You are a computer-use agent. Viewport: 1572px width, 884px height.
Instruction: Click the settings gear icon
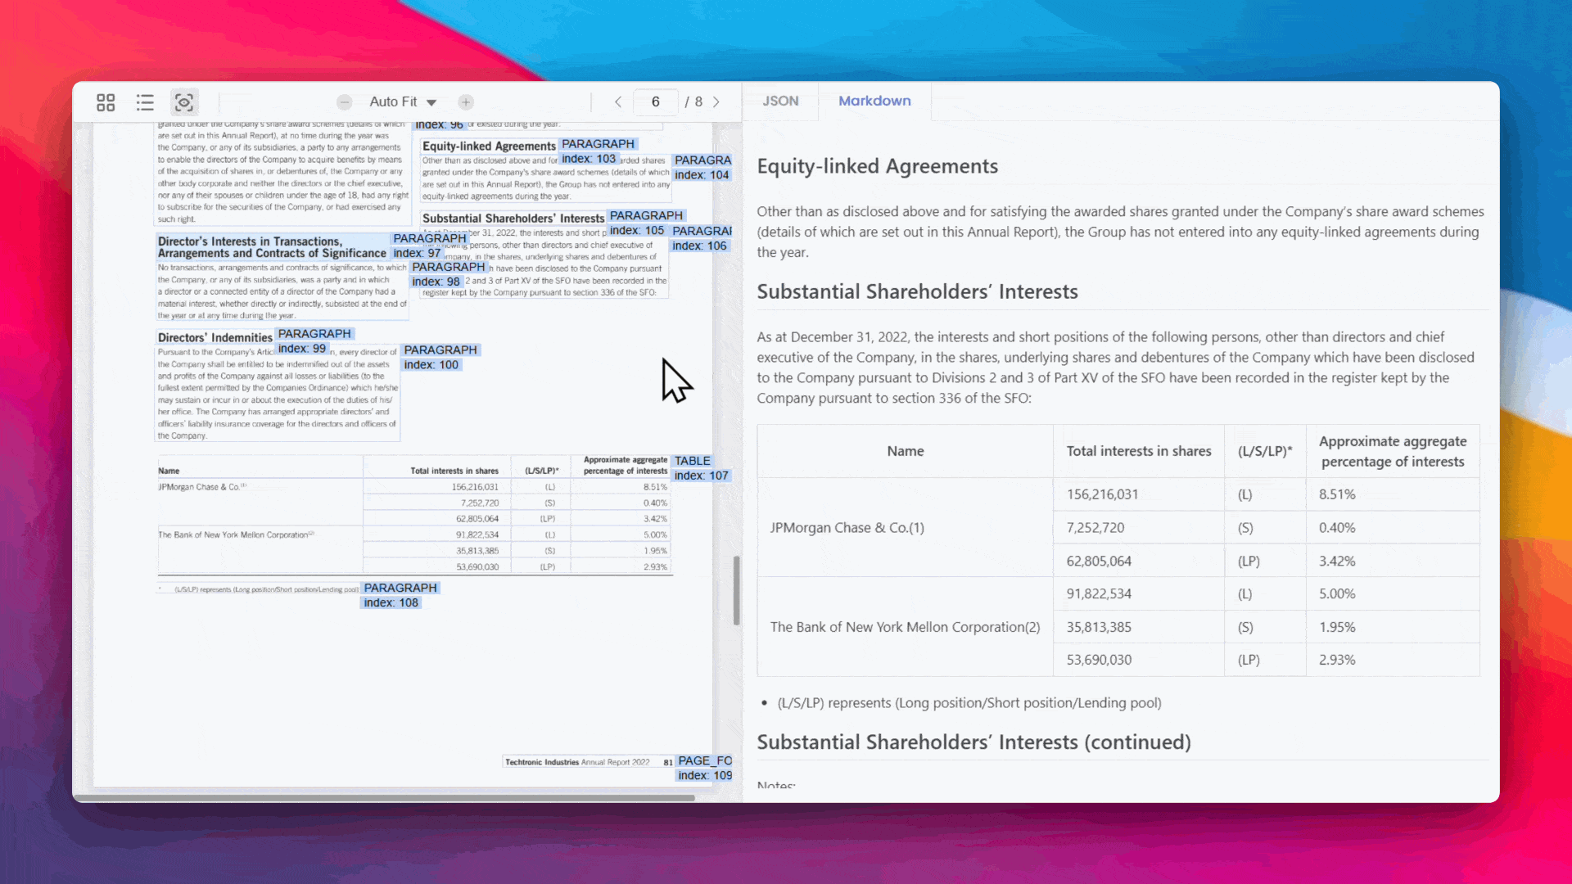point(183,101)
